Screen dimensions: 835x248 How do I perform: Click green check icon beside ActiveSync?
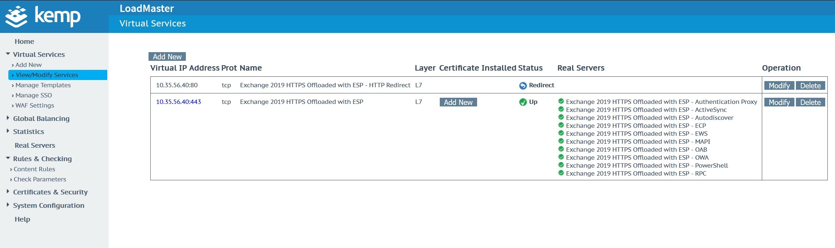[x=561, y=109]
